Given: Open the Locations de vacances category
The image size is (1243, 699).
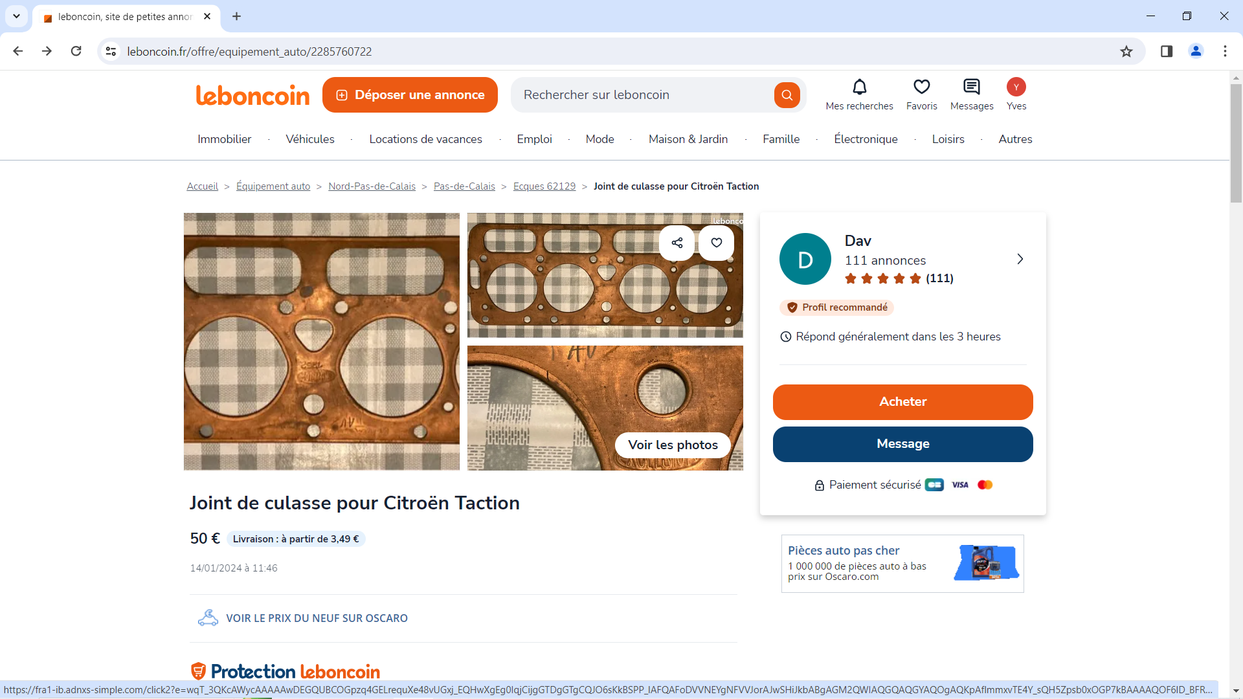Looking at the screenshot, I should tap(425, 139).
